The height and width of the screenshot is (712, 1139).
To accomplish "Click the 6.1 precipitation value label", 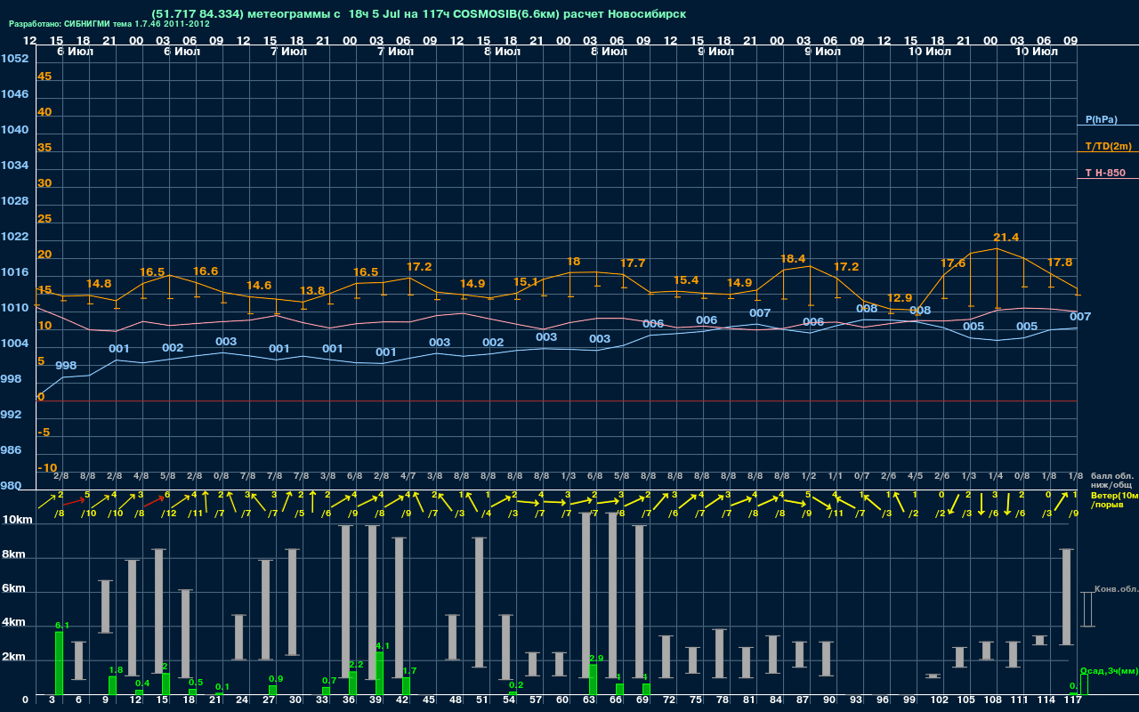I will pyautogui.click(x=62, y=626).
